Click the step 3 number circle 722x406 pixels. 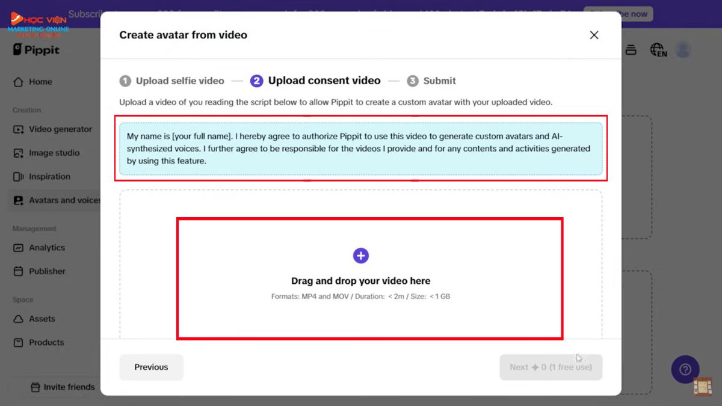tap(413, 81)
